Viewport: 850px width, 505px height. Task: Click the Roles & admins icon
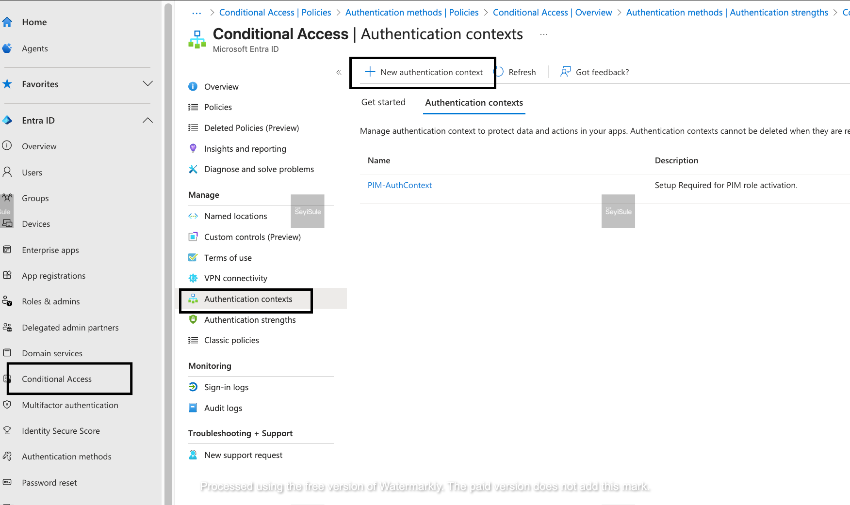[7, 301]
